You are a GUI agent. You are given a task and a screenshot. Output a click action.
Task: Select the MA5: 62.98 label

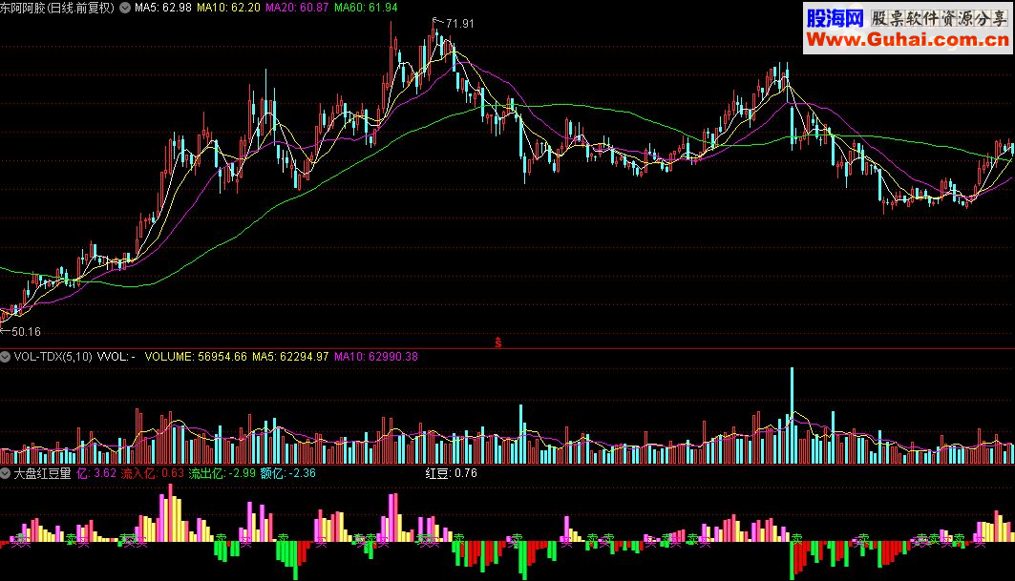tap(163, 8)
